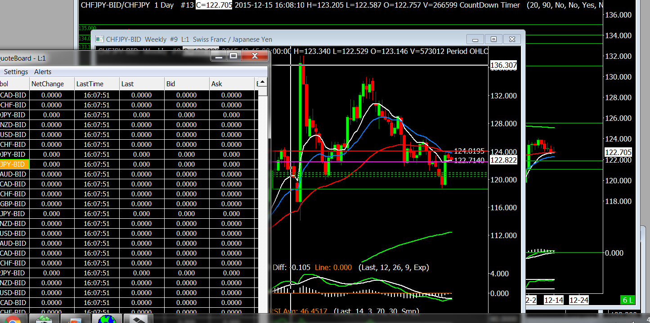Click the Ask column header in QuoteBoard
The image size is (650, 323).
pos(232,84)
